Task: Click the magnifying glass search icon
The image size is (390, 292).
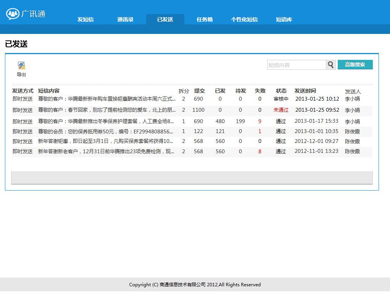Action: click(330, 65)
